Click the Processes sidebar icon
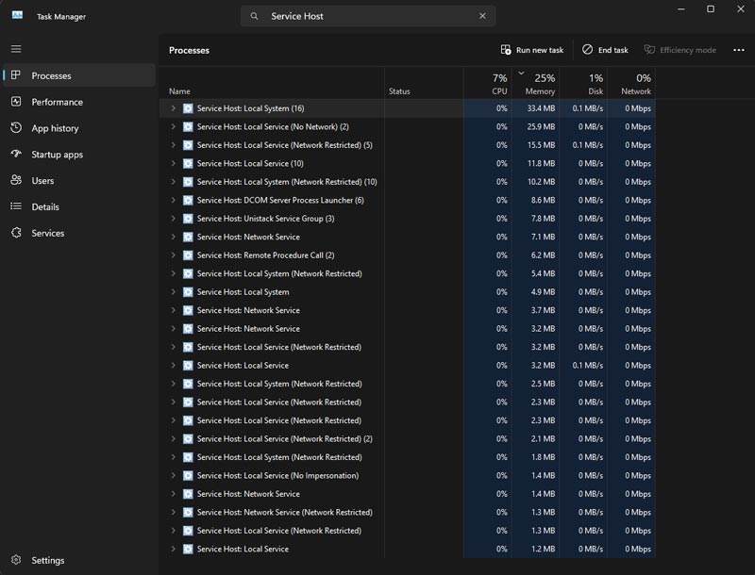The height and width of the screenshot is (575, 755). pyautogui.click(x=16, y=75)
